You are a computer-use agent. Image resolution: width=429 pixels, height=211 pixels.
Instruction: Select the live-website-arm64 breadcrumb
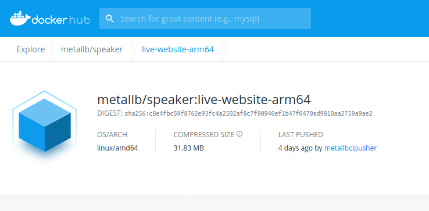tap(178, 49)
